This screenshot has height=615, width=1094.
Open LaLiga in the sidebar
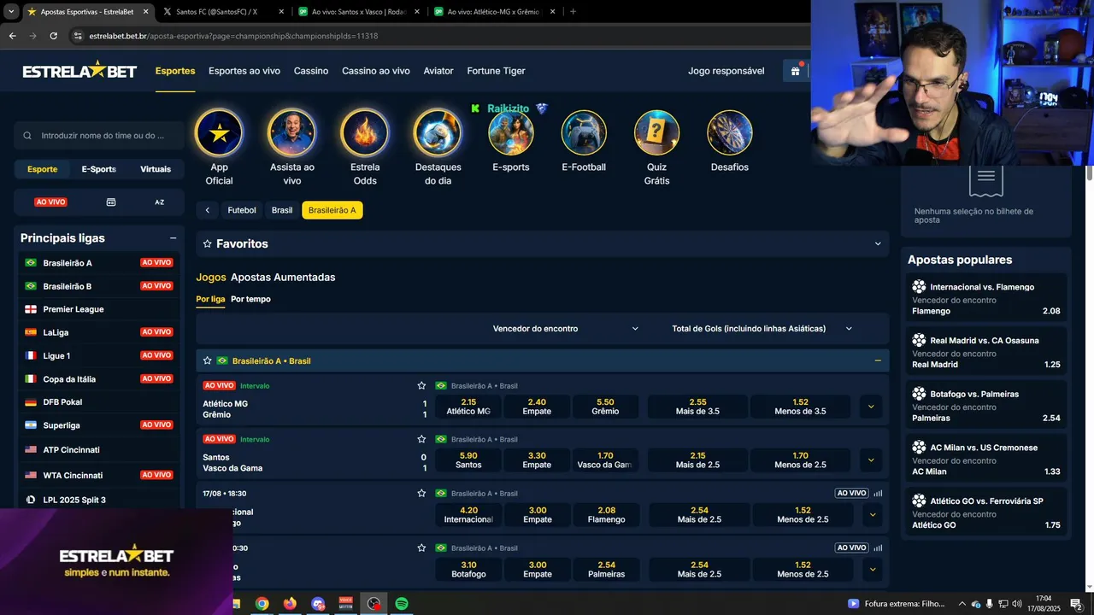click(56, 332)
